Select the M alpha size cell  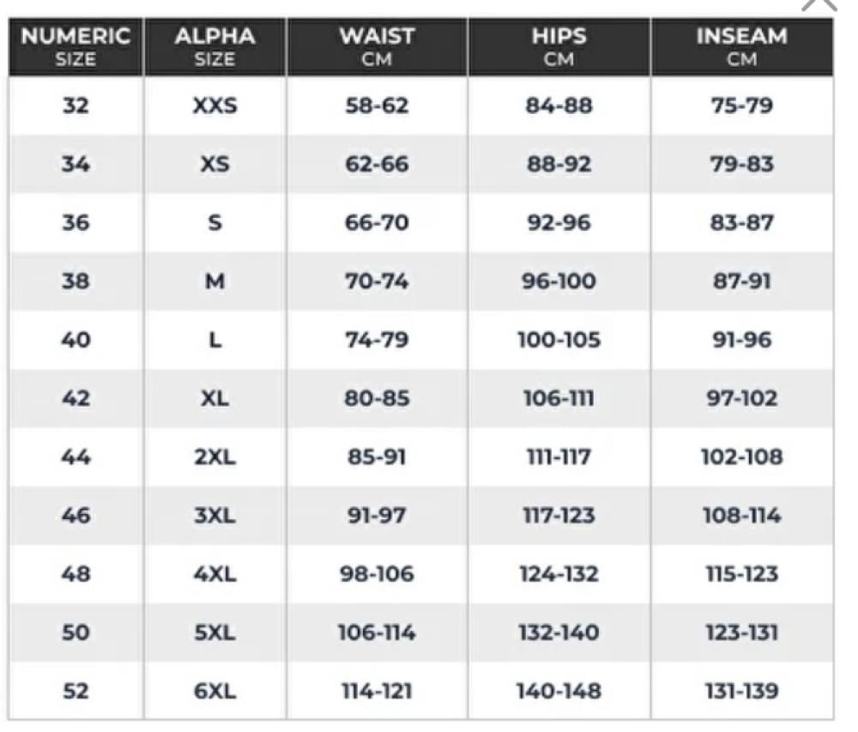[x=214, y=281]
